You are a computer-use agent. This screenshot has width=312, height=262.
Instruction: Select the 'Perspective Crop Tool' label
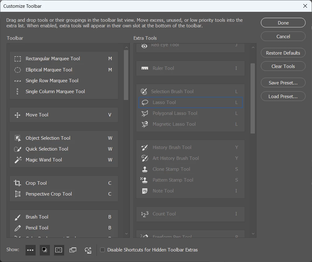(49, 194)
